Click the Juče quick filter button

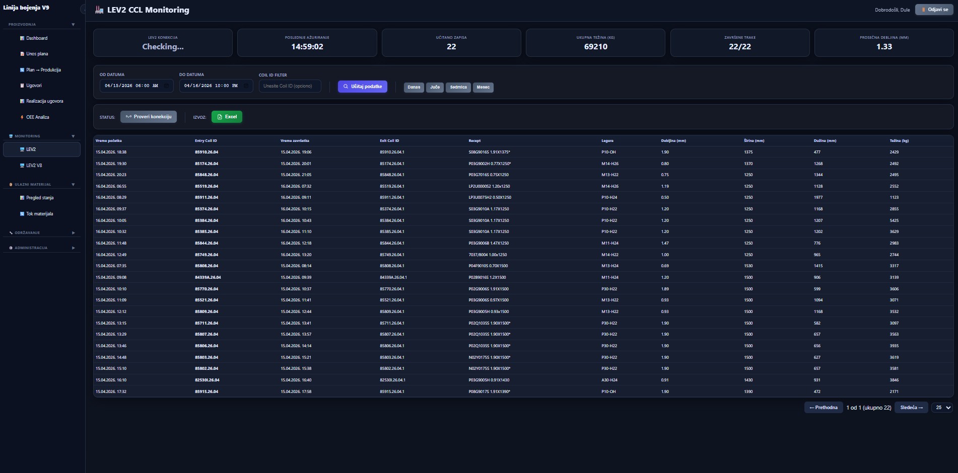click(x=435, y=87)
